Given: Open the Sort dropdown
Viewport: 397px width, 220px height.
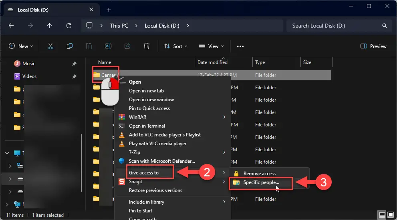Looking at the screenshot, I should (x=175, y=46).
